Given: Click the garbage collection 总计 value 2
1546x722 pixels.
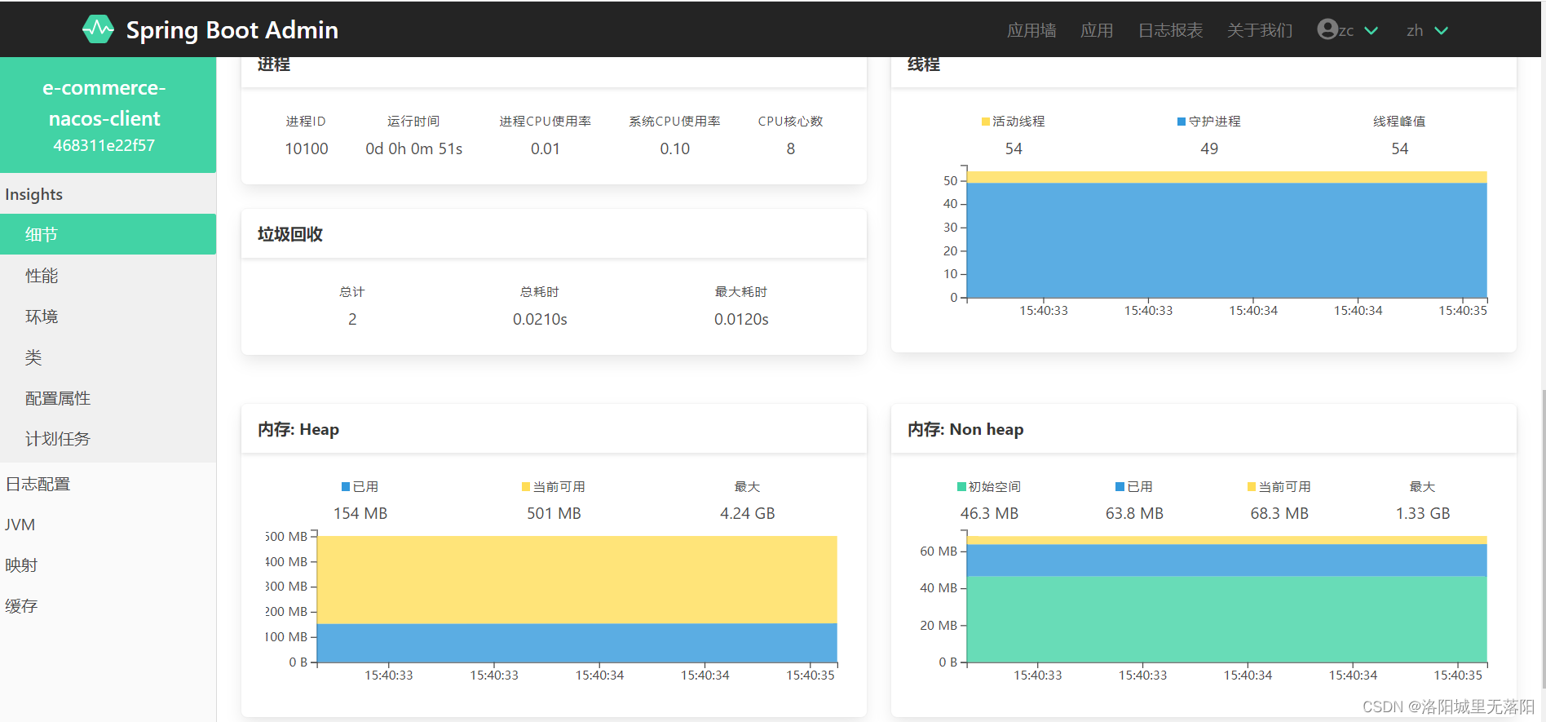Looking at the screenshot, I should 352,319.
